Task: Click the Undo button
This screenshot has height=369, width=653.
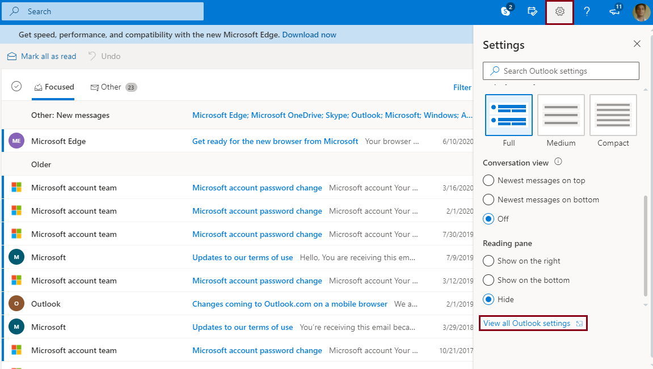Action: (104, 56)
